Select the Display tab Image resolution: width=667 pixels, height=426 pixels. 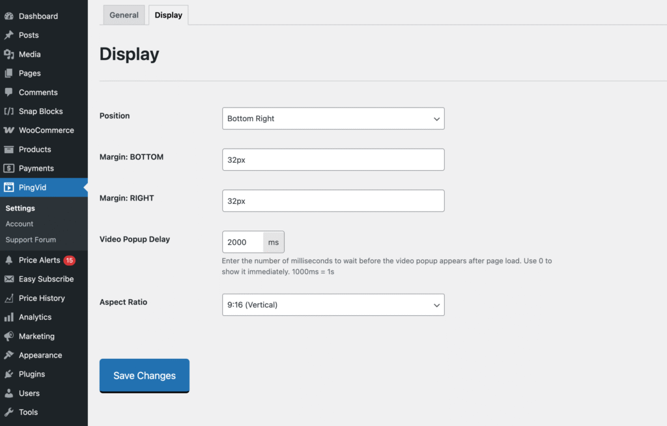tap(168, 15)
